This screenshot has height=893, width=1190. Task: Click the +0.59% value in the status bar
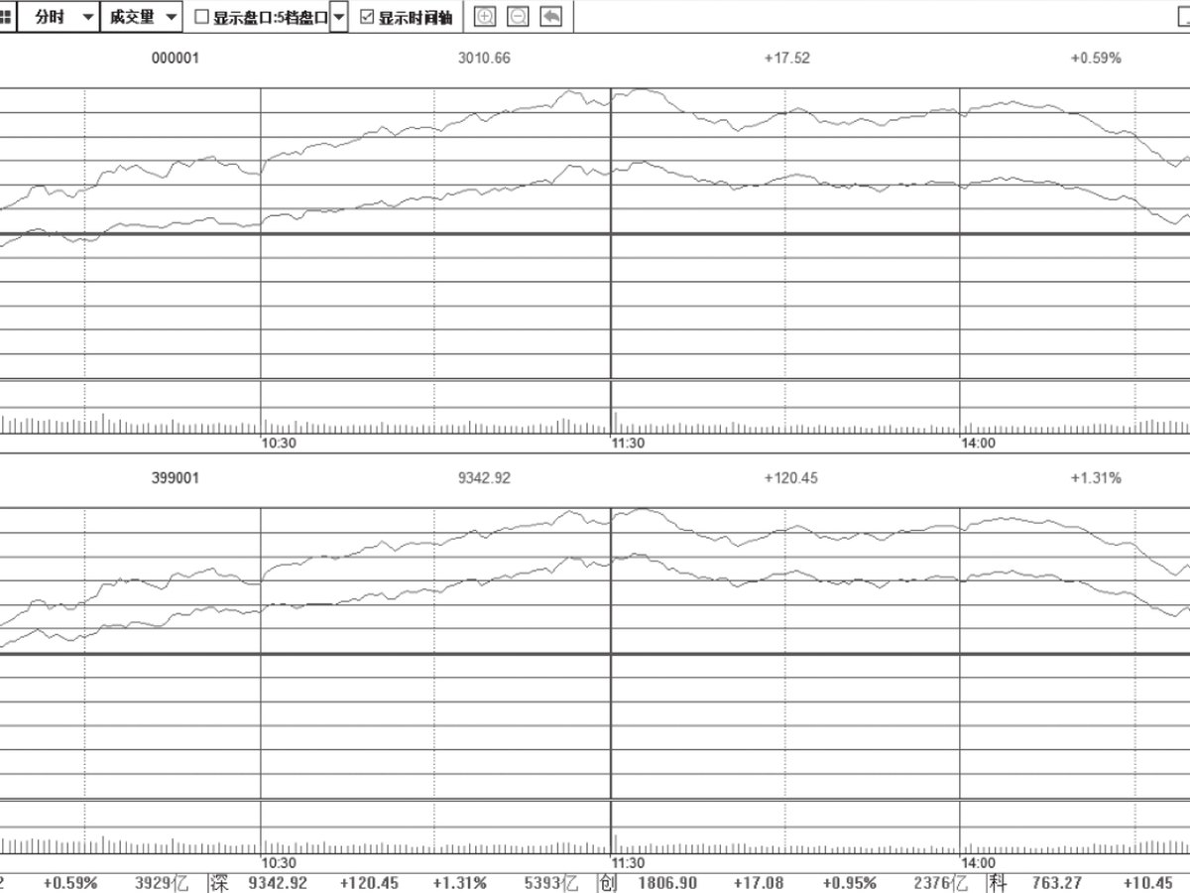pos(70,883)
